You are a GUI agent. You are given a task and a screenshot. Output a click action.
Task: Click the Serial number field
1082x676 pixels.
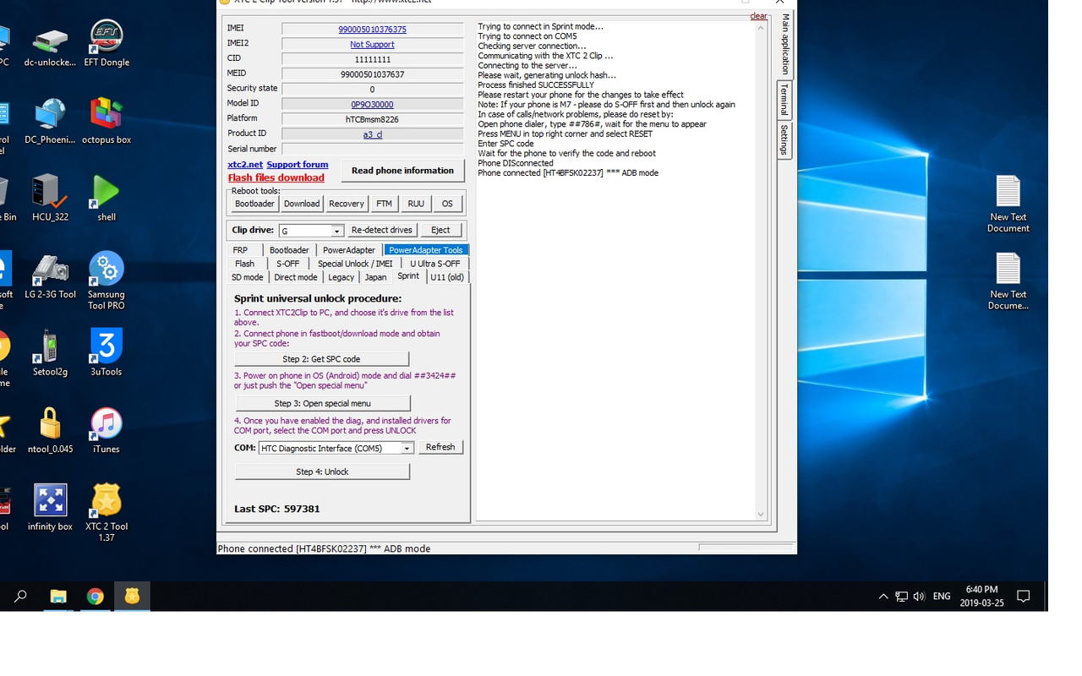coord(372,149)
